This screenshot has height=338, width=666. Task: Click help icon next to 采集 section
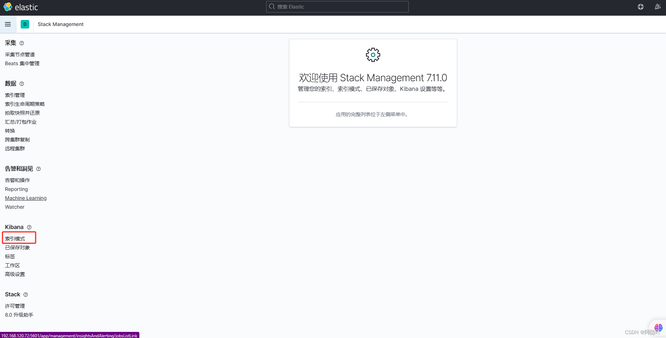click(x=22, y=43)
